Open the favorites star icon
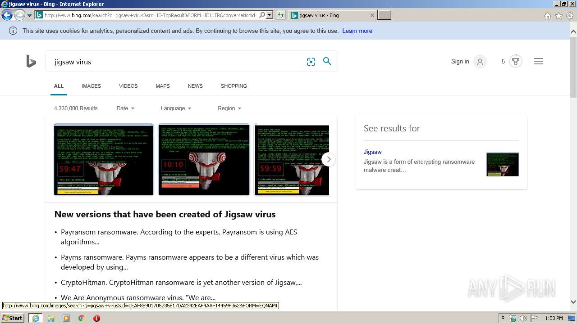 click(x=559, y=16)
